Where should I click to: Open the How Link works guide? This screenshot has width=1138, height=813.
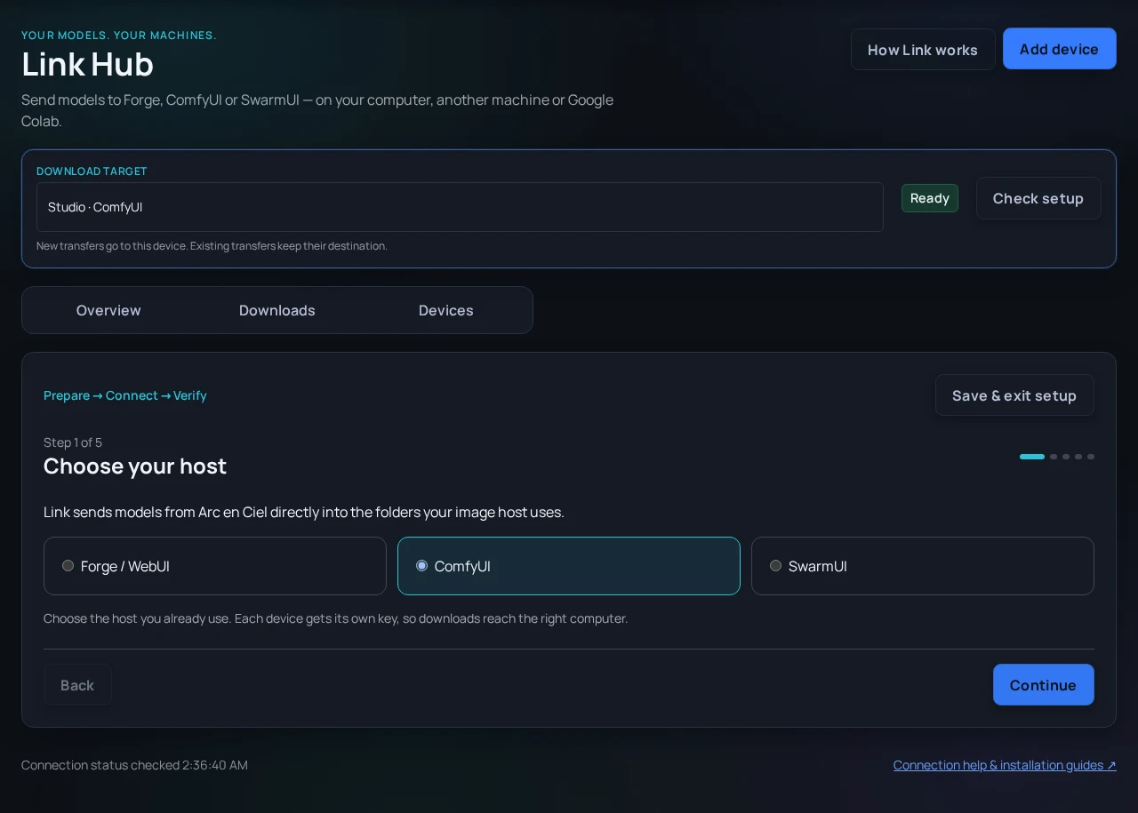tap(923, 50)
